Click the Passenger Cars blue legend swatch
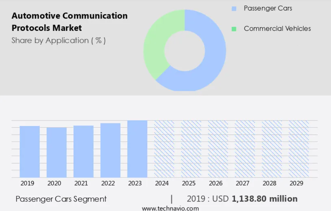 234,9
